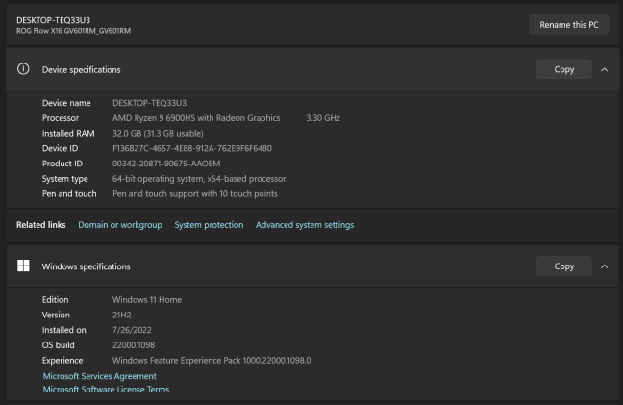Select the 3.30 GHz value
The width and height of the screenshot is (623, 405).
tap(323, 118)
